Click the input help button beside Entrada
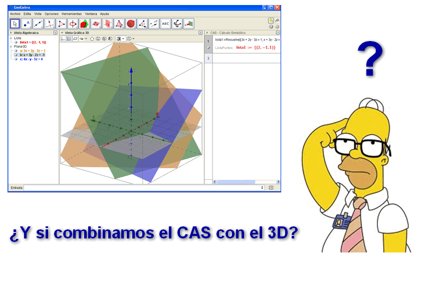435x281 pixels. (x=271, y=188)
